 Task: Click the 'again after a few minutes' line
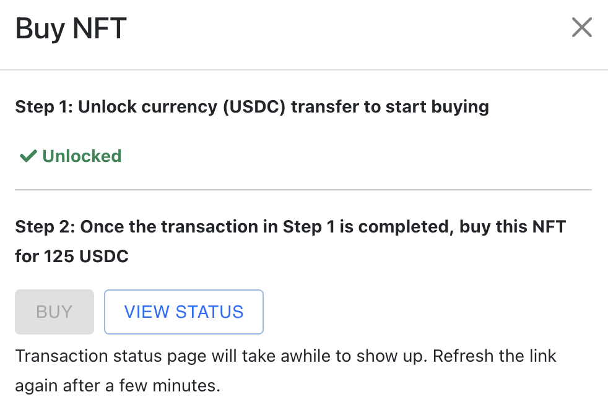[118, 386]
